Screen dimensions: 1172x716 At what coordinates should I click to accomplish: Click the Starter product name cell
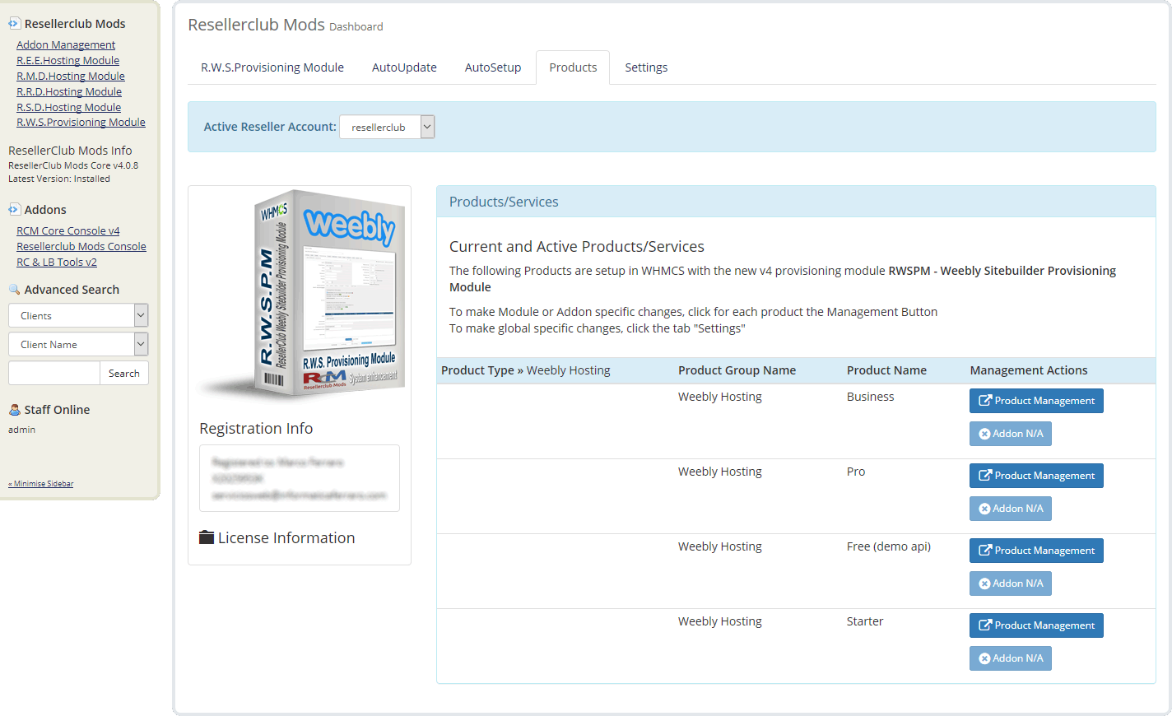[x=865, y=621]
